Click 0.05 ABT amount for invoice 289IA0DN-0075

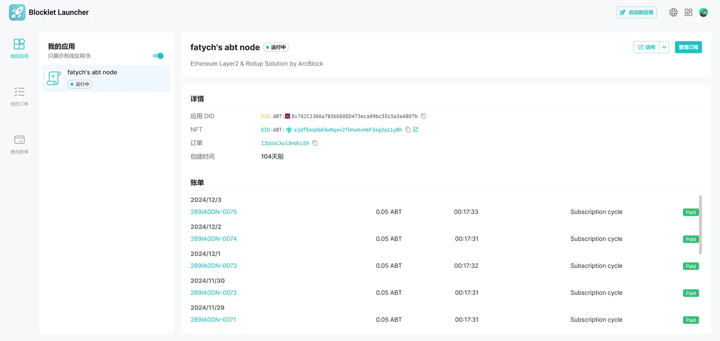[x=389, y=212]
